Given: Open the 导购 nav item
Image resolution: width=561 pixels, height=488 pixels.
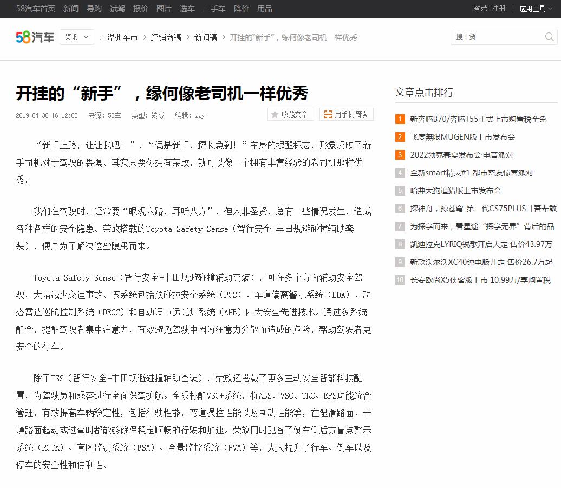Looking at the screenshot, I should coord(94,9).
